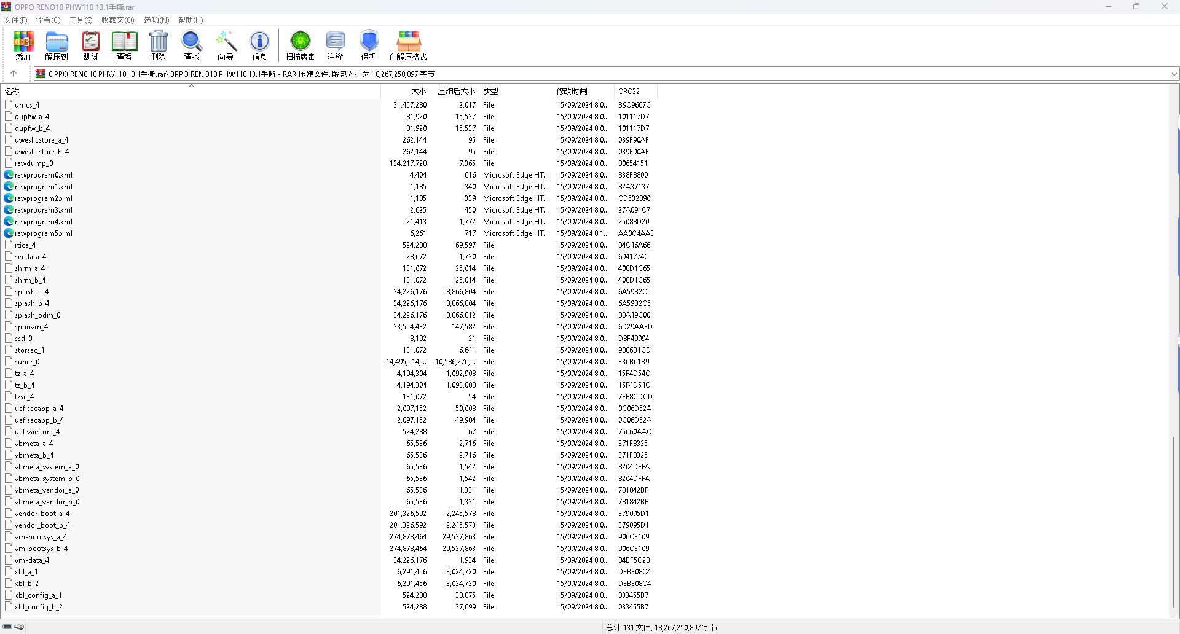Sort by 名称 column header
1180x634 pixels.
pyautogui.click(x=191, y=92)
